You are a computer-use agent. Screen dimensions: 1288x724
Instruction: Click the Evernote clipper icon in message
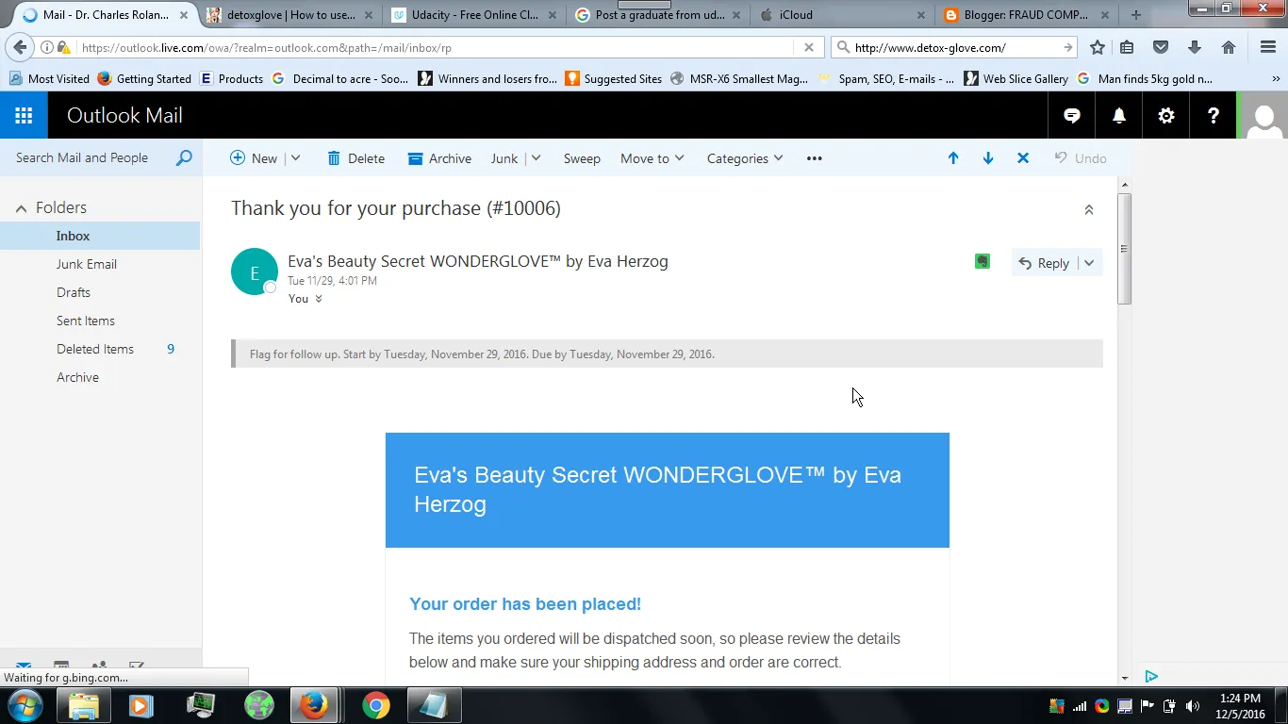tap(983, 261)
